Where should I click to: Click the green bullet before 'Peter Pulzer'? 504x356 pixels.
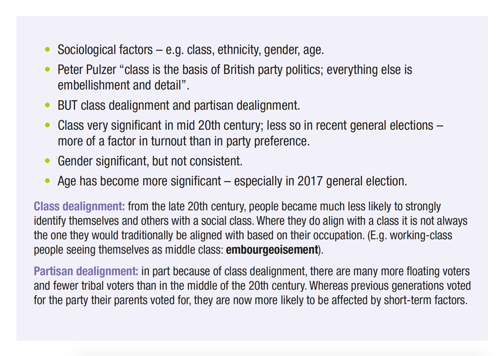47,69
